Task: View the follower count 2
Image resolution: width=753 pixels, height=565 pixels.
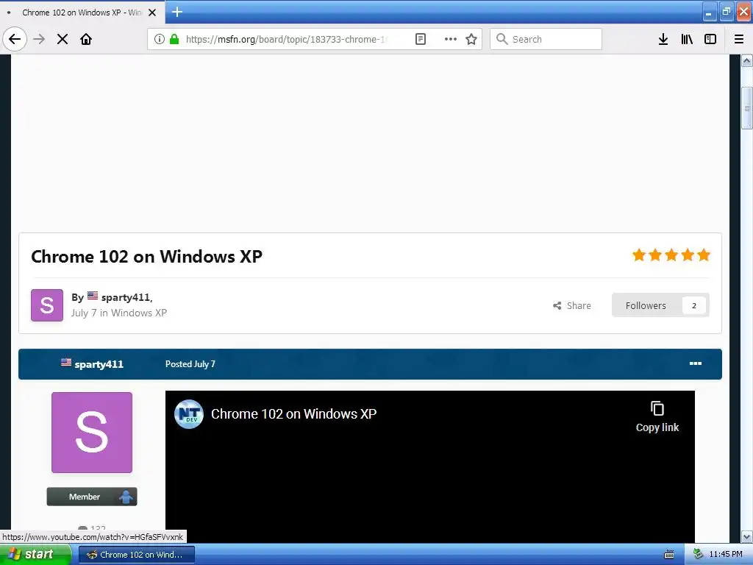Action: click(694, 305)
